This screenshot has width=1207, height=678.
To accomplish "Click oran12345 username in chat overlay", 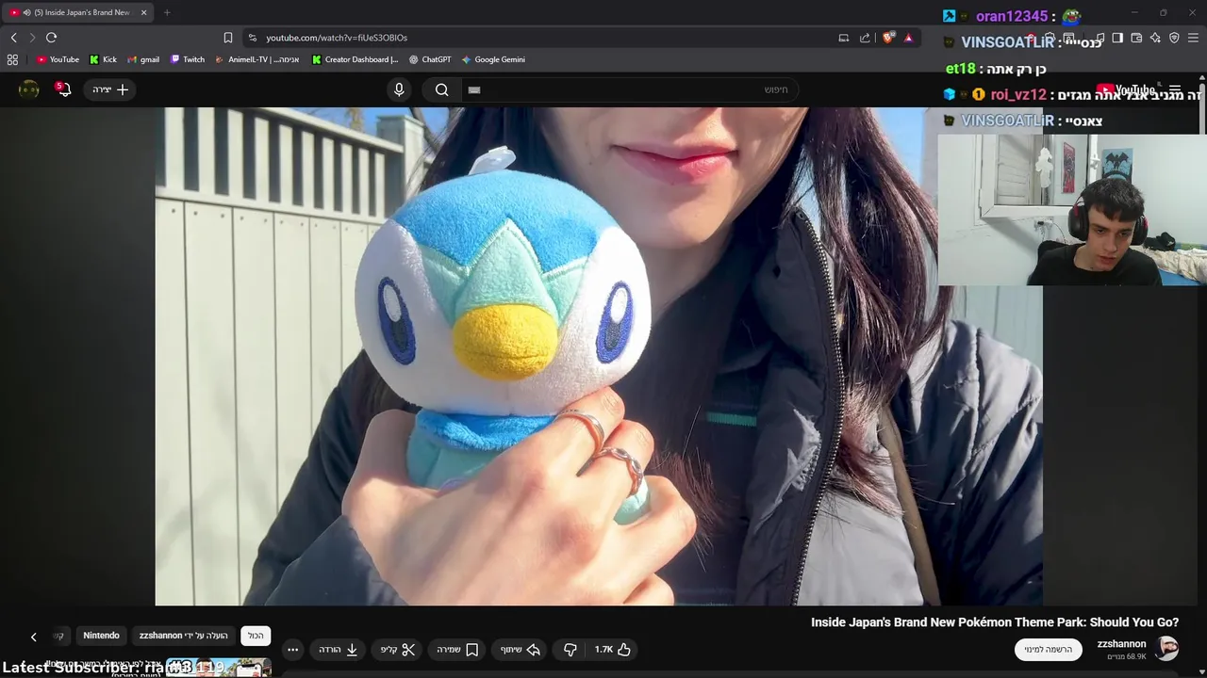I will coord(1012,16).
